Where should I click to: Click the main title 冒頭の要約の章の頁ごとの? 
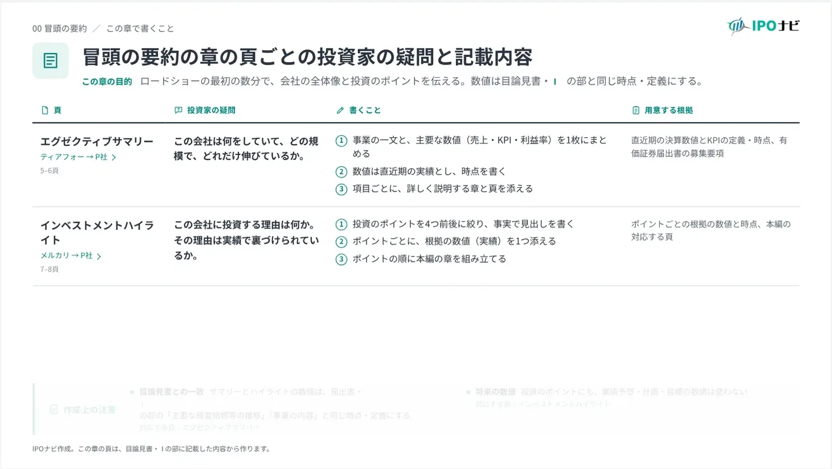pyautogui.click(x=307, y=57)
